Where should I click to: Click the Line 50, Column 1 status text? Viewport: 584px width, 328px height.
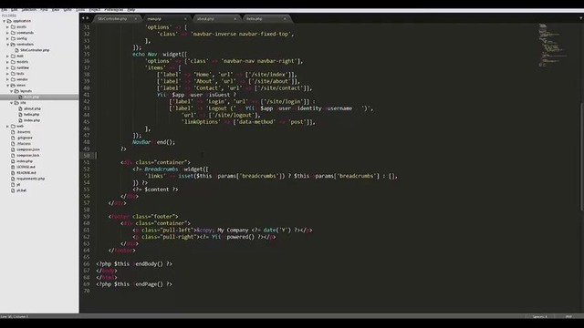pyautogui.click(x=15, y=317)
